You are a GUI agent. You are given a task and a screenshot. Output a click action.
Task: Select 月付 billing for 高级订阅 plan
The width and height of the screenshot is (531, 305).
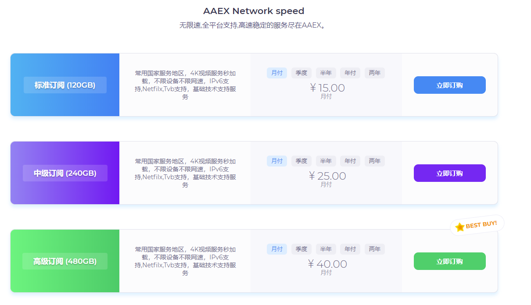[276, 249]
